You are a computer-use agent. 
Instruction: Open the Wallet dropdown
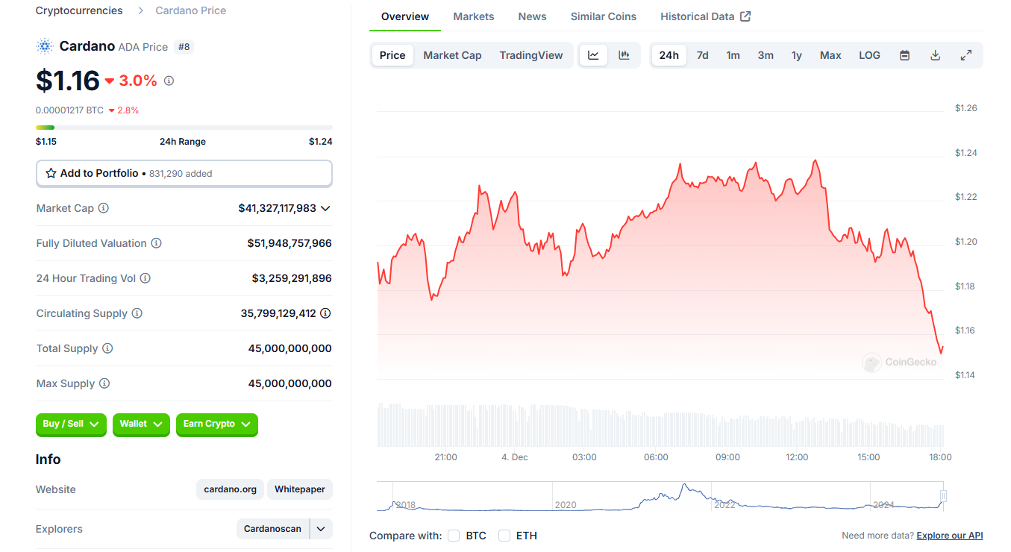141,424
